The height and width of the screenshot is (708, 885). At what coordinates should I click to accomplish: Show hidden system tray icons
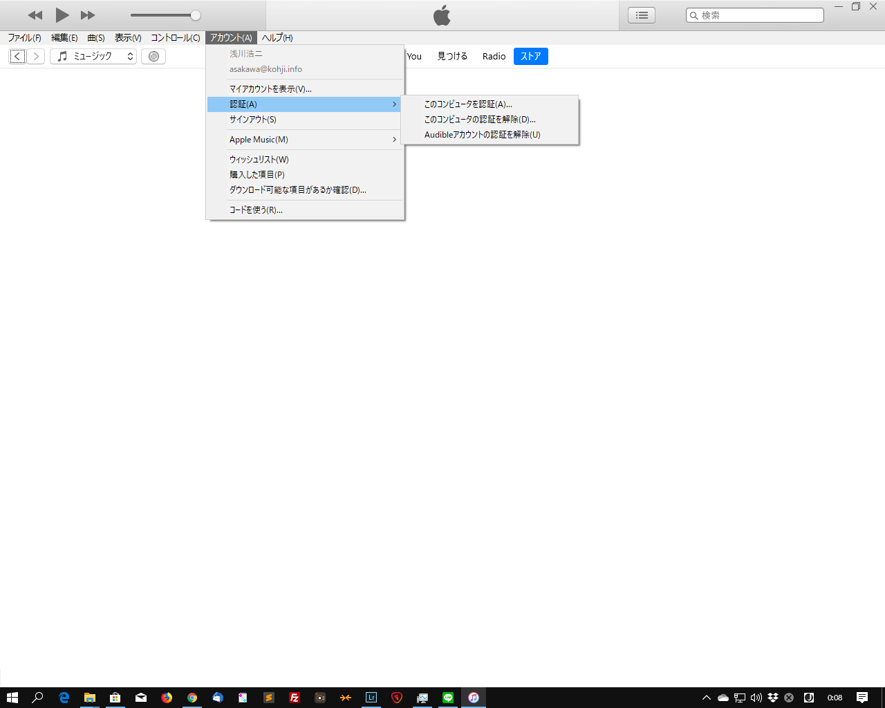point(706,698)
